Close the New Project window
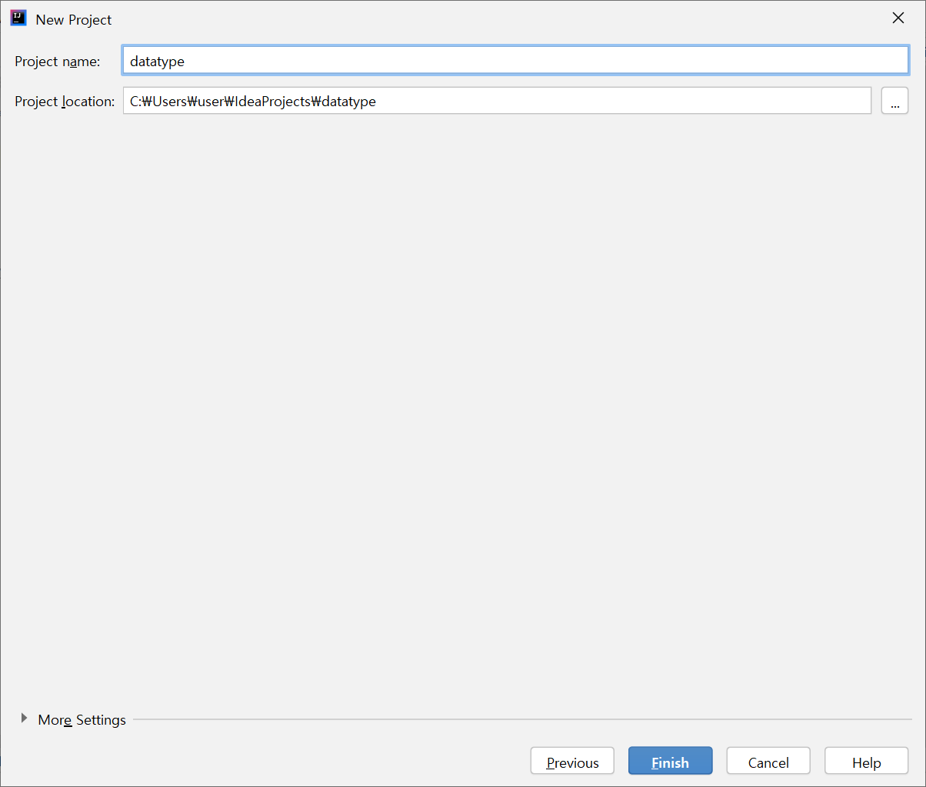The image size is (926, 787). point(898,18)
